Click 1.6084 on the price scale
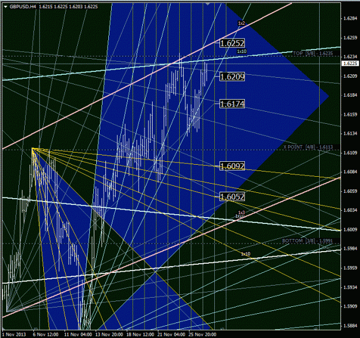360x338 pixels. coord(350,172)
